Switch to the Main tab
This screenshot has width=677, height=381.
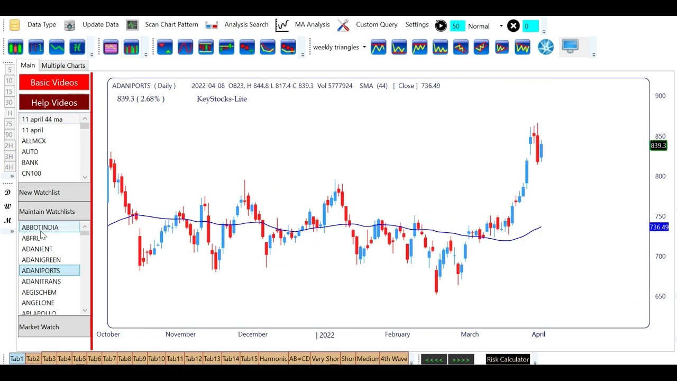click(28, 65)
